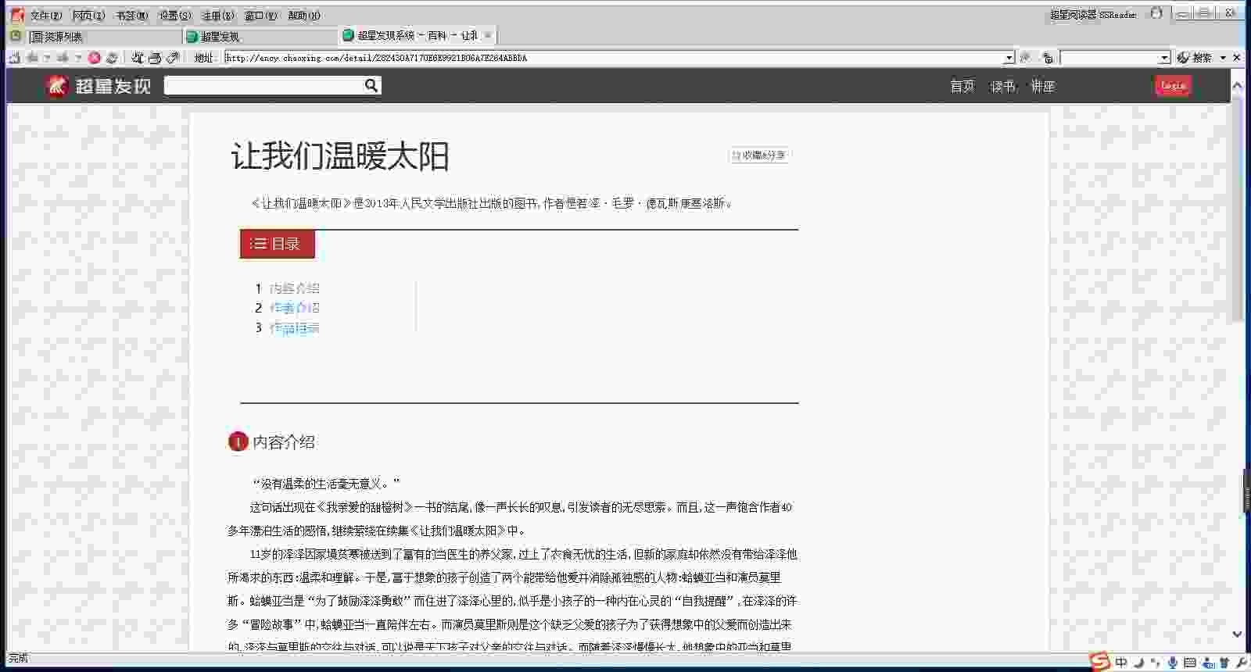Open the 文件(F) menu
Screen dimensions: 1251x672
point(45,15)
